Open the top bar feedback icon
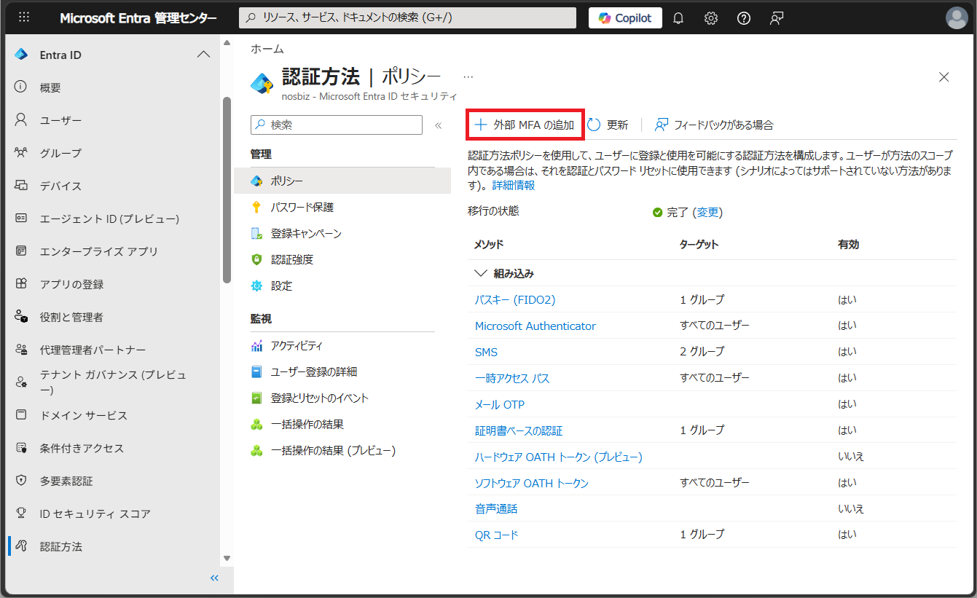 (777, 18)
